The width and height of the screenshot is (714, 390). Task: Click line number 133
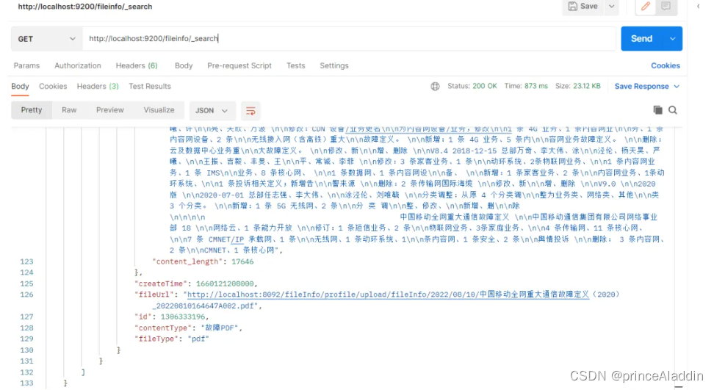tap(26, 383)
